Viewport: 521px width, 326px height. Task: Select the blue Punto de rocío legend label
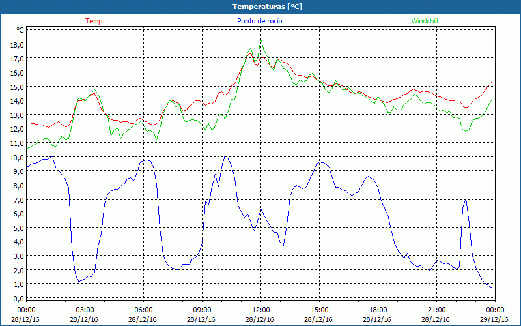tap(259, 21)
